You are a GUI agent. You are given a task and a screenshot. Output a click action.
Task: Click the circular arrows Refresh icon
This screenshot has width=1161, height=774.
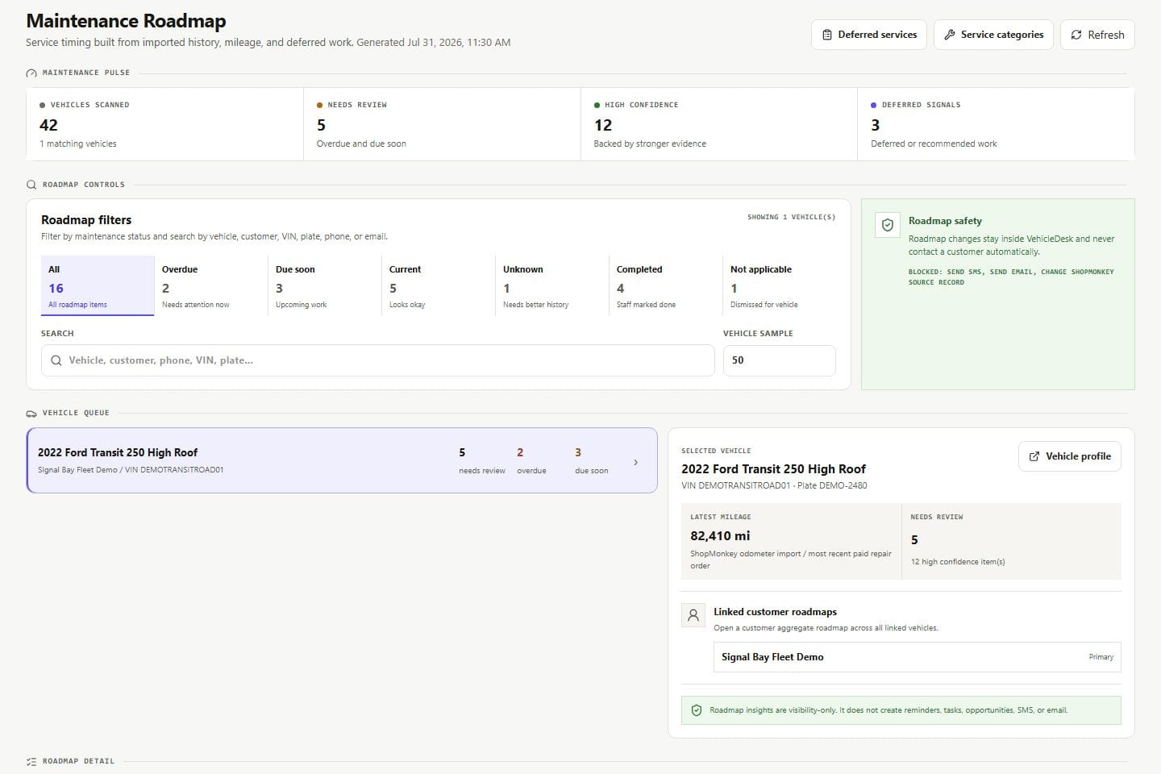[x=1076, y=35]
